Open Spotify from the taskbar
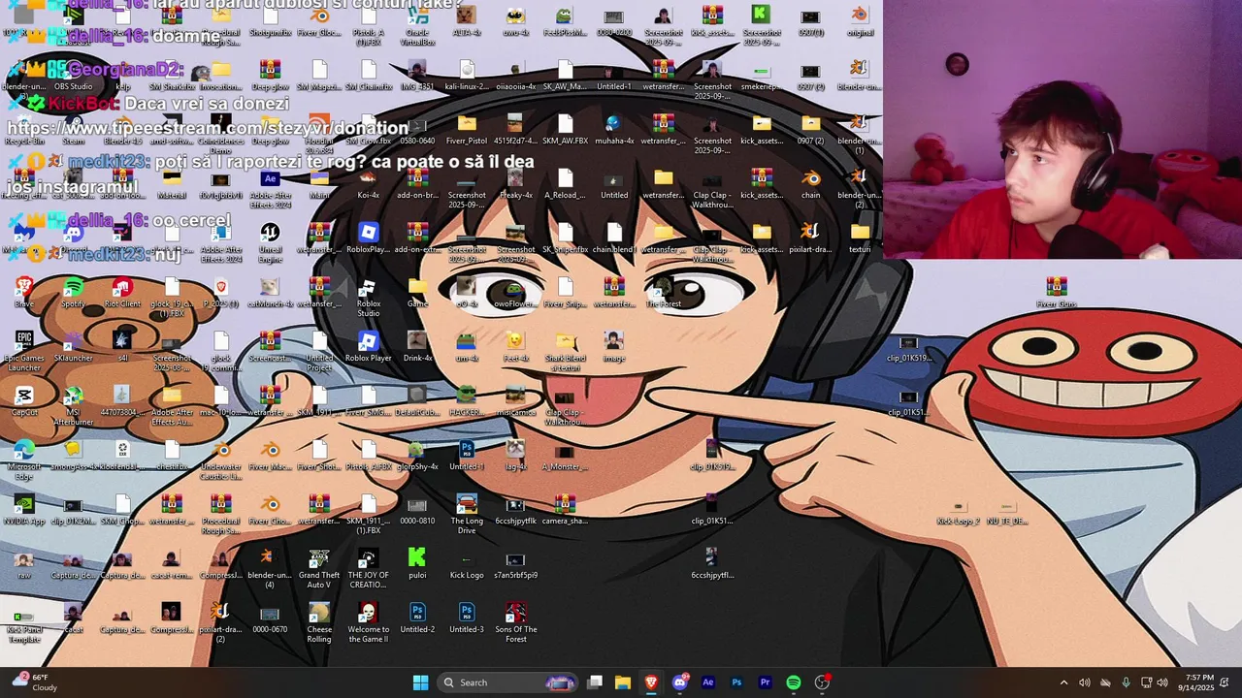1242x698 pixels. tap(793, 682)
